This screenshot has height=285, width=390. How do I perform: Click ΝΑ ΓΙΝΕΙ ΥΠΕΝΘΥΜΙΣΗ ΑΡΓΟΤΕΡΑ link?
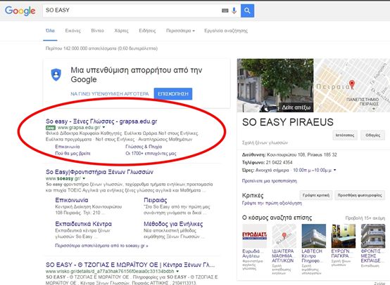point(109,94)
